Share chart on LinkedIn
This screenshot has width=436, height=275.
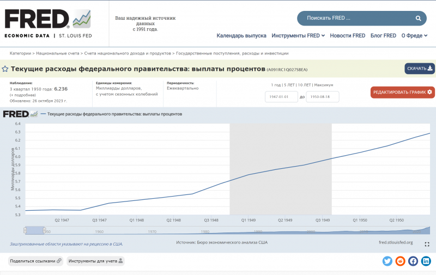tap(426, 261)
